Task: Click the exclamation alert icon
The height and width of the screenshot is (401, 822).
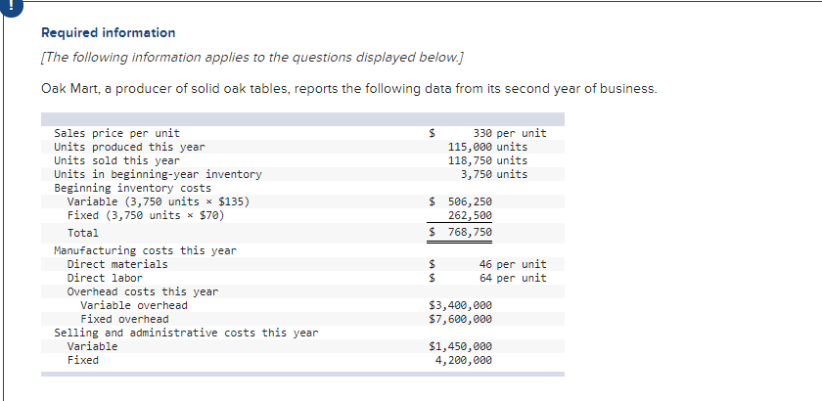Action: [x=13, y=7]
